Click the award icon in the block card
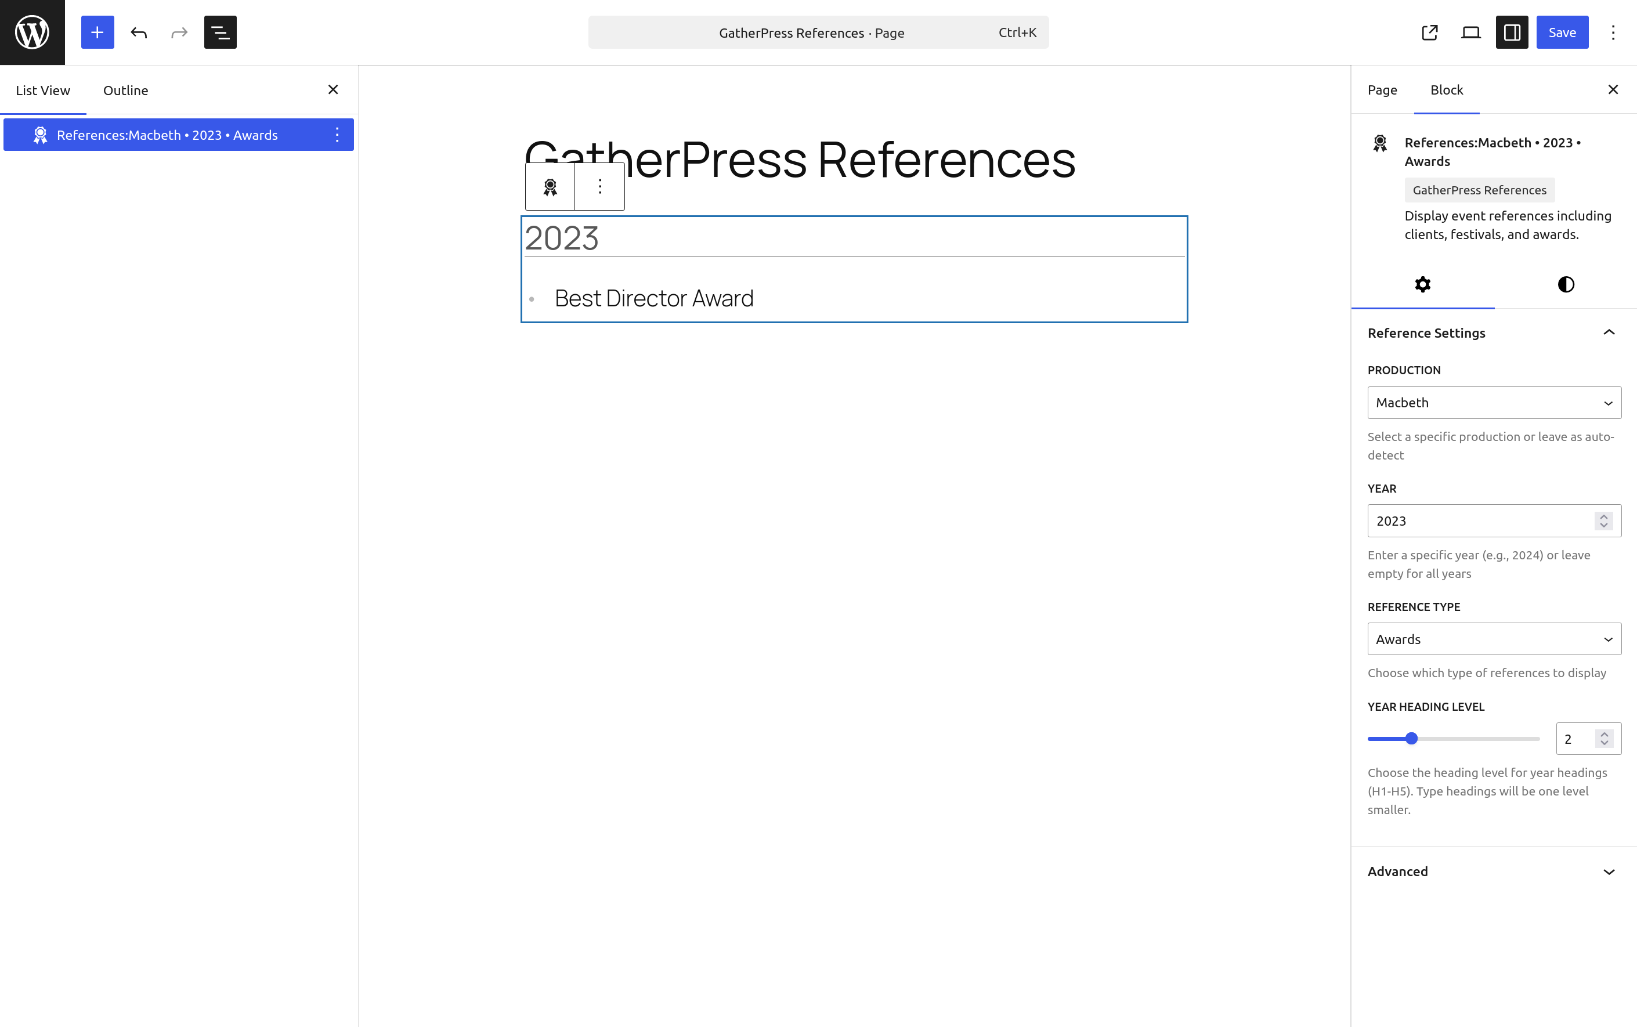This screenshot has height=1027, width=1637. [1379, 143]
